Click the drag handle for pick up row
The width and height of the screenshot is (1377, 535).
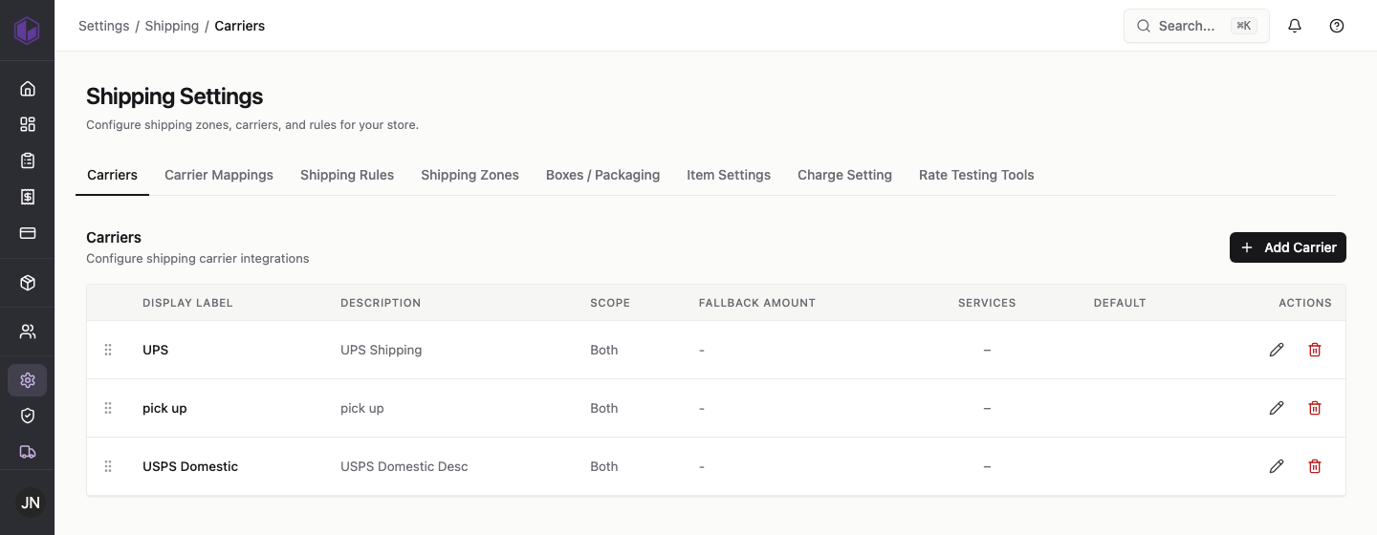click(x=108, y=408)
